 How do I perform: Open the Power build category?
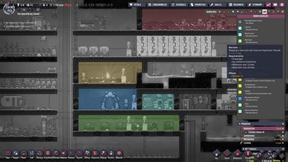point(24,153)
